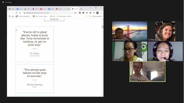Image resolution: width=184 pixels, height=103 pixels.
Task: Open the Xin Yi Chan Outlook bookmark
Action: point(40,16)
